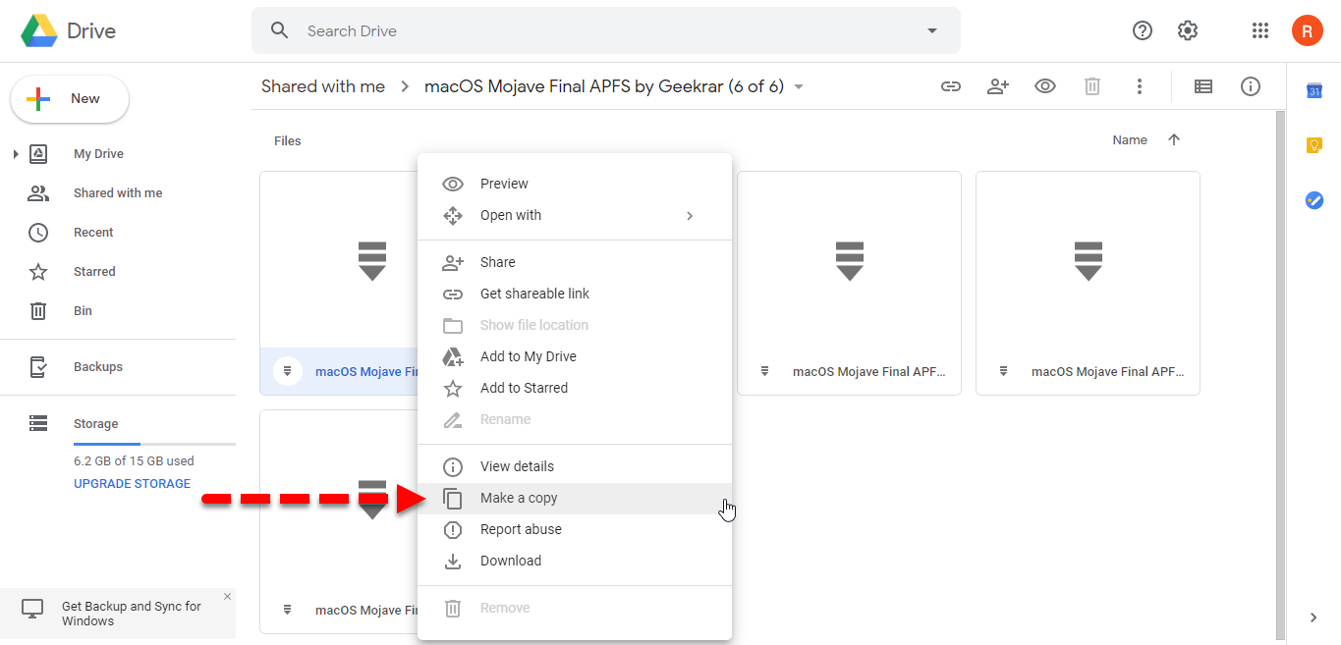Open search options dropdown arrow
The height and width of the screenshot is (645, 1342).
pyautogui.click(x=932, y=30)
